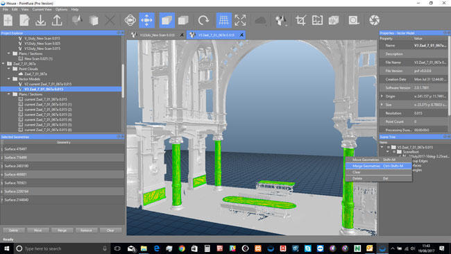Image resolution: width=451 pixels, height=254 pixels.
Task: Click the 3D section cube icon
Action: coord(334,20)
